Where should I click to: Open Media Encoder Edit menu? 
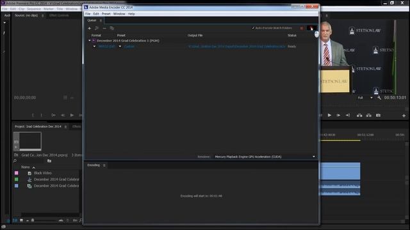[96, 14]
